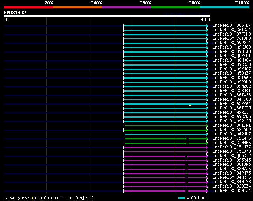Open the UniRef100_Q29EZ4 entry
The image size is (253, 201).
[x=232, y=186]
